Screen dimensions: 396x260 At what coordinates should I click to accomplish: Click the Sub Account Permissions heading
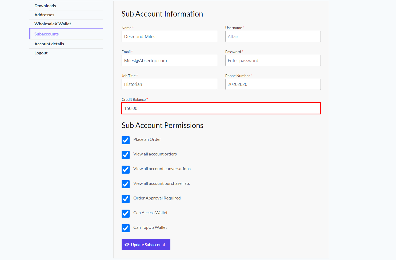[x=162, y=125]
